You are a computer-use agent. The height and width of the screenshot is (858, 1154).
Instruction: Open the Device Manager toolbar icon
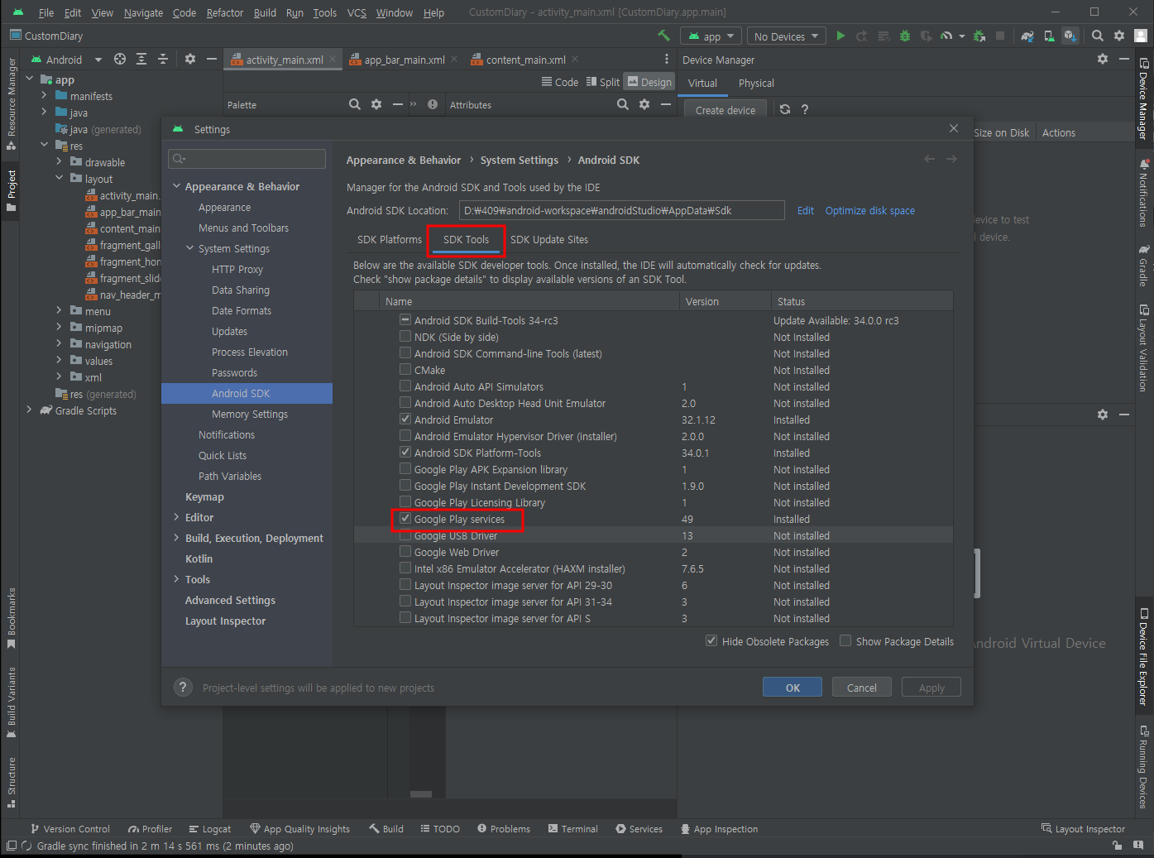[1049, 36]
